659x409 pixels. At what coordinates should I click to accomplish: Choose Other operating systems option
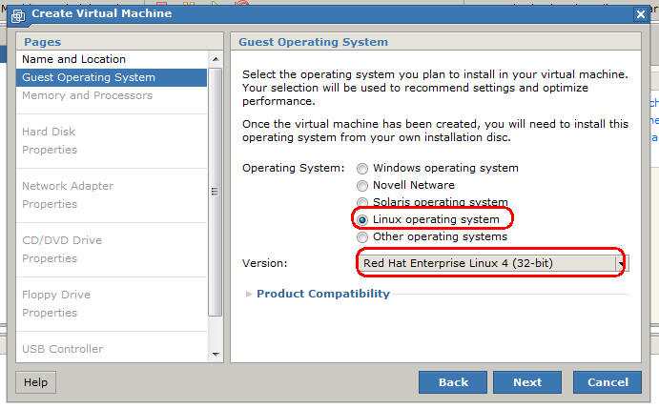coord(362,236)
